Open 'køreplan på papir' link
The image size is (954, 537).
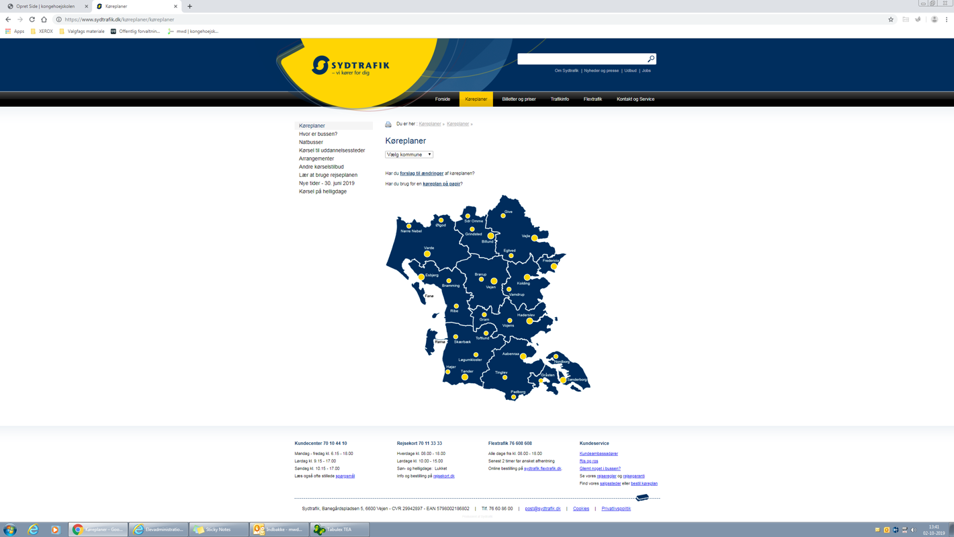click(441, 183)
